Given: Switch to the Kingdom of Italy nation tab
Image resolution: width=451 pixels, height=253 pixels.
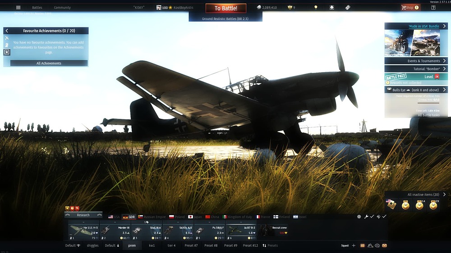Looking at the screenshot, I should coord(237,217).
